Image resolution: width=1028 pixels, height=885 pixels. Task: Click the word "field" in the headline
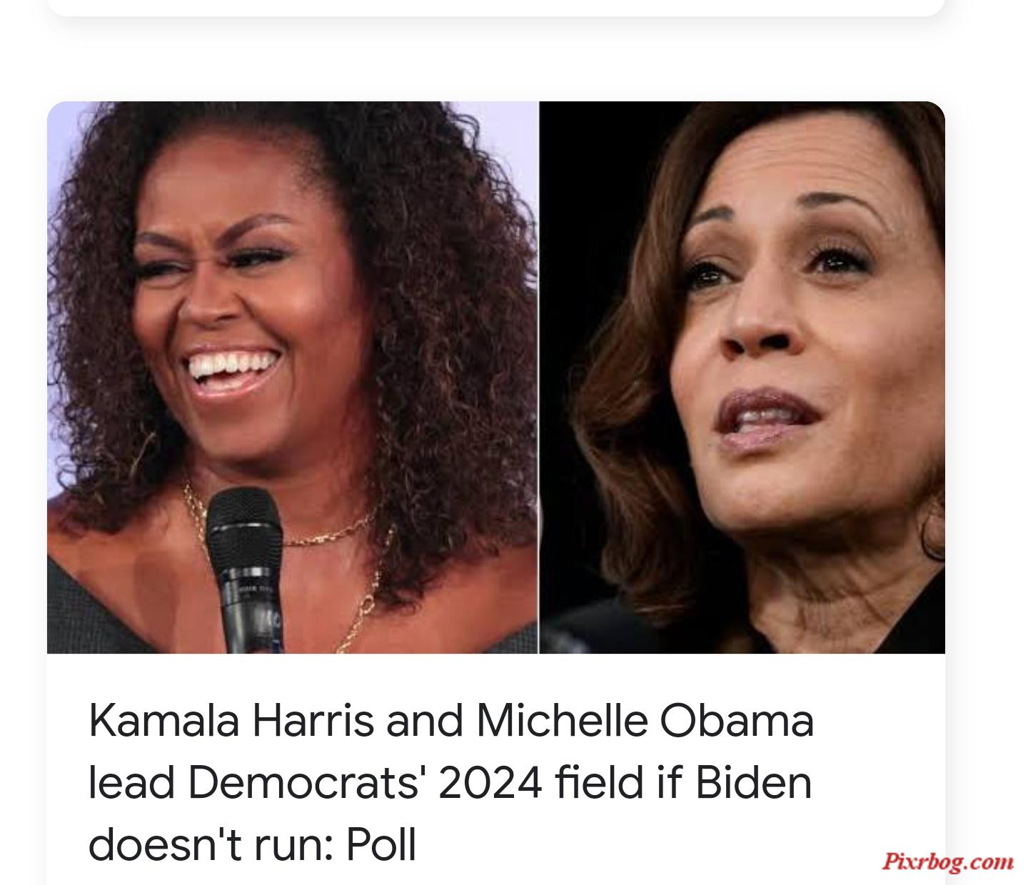[599, 782]
